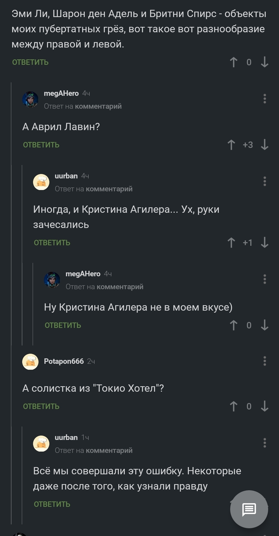Downvote uurban's Кристина Агилера comment
The height and width of the screenshot is (536, 279).
(265, 243)
